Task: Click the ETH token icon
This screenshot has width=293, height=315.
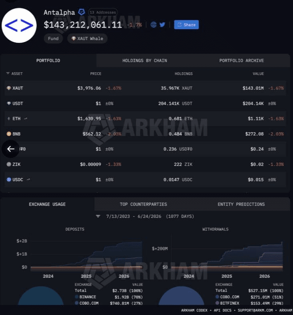Action: (9, 119)
